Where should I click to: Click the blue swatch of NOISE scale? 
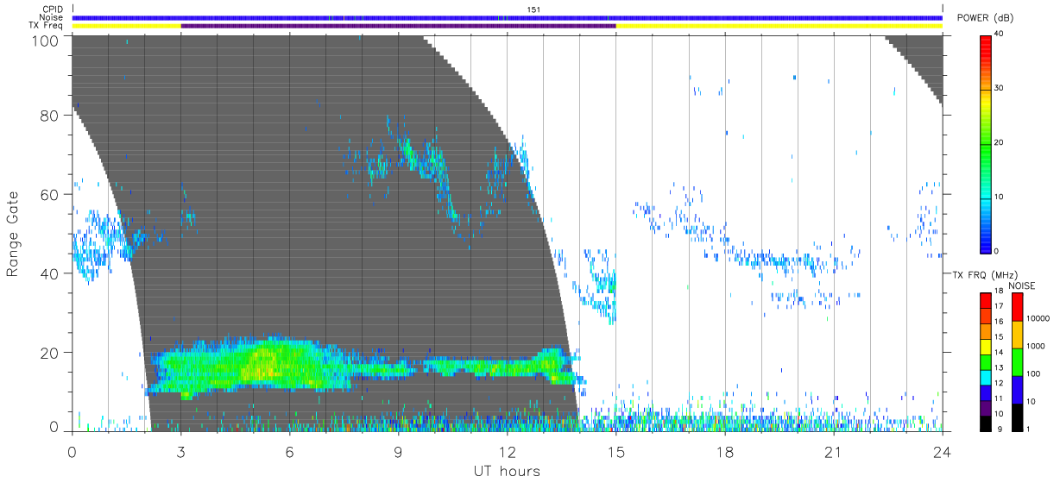coord(1017,390)
